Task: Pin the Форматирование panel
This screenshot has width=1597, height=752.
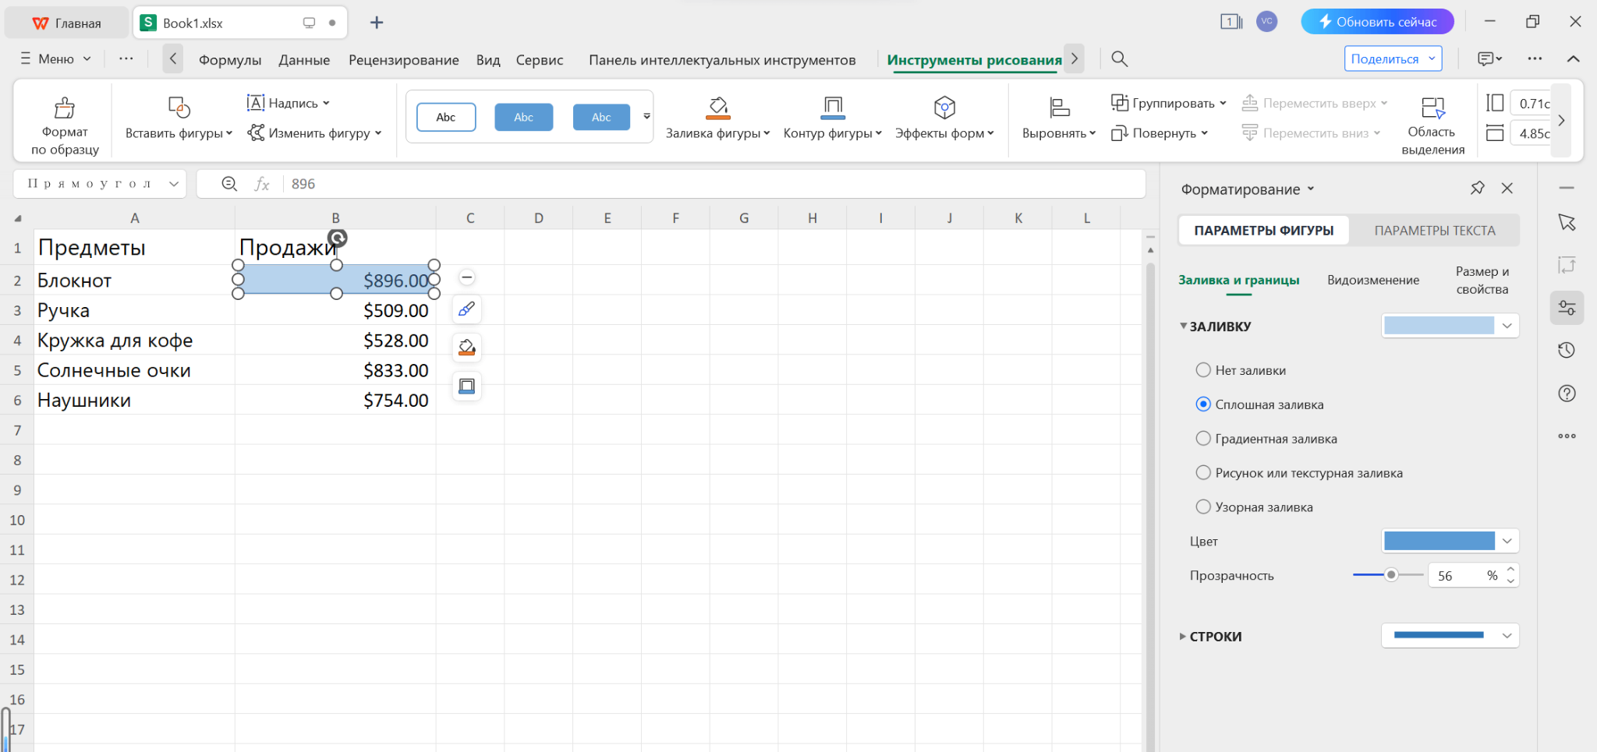Action: pos(1477,189)
